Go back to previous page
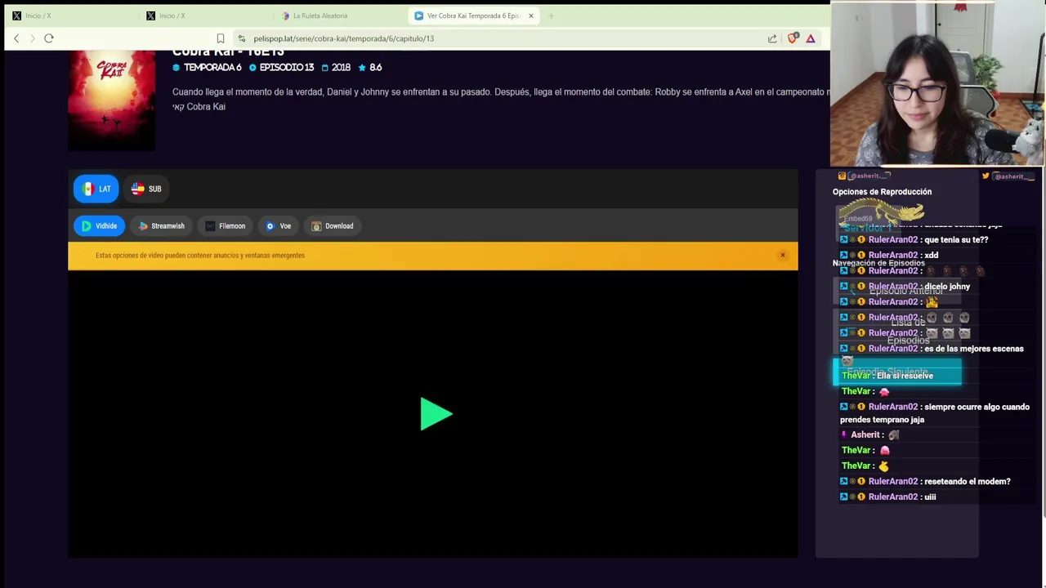 tap(16, 38)
